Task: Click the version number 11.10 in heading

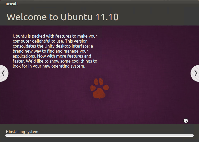Action: click(107, 17)
